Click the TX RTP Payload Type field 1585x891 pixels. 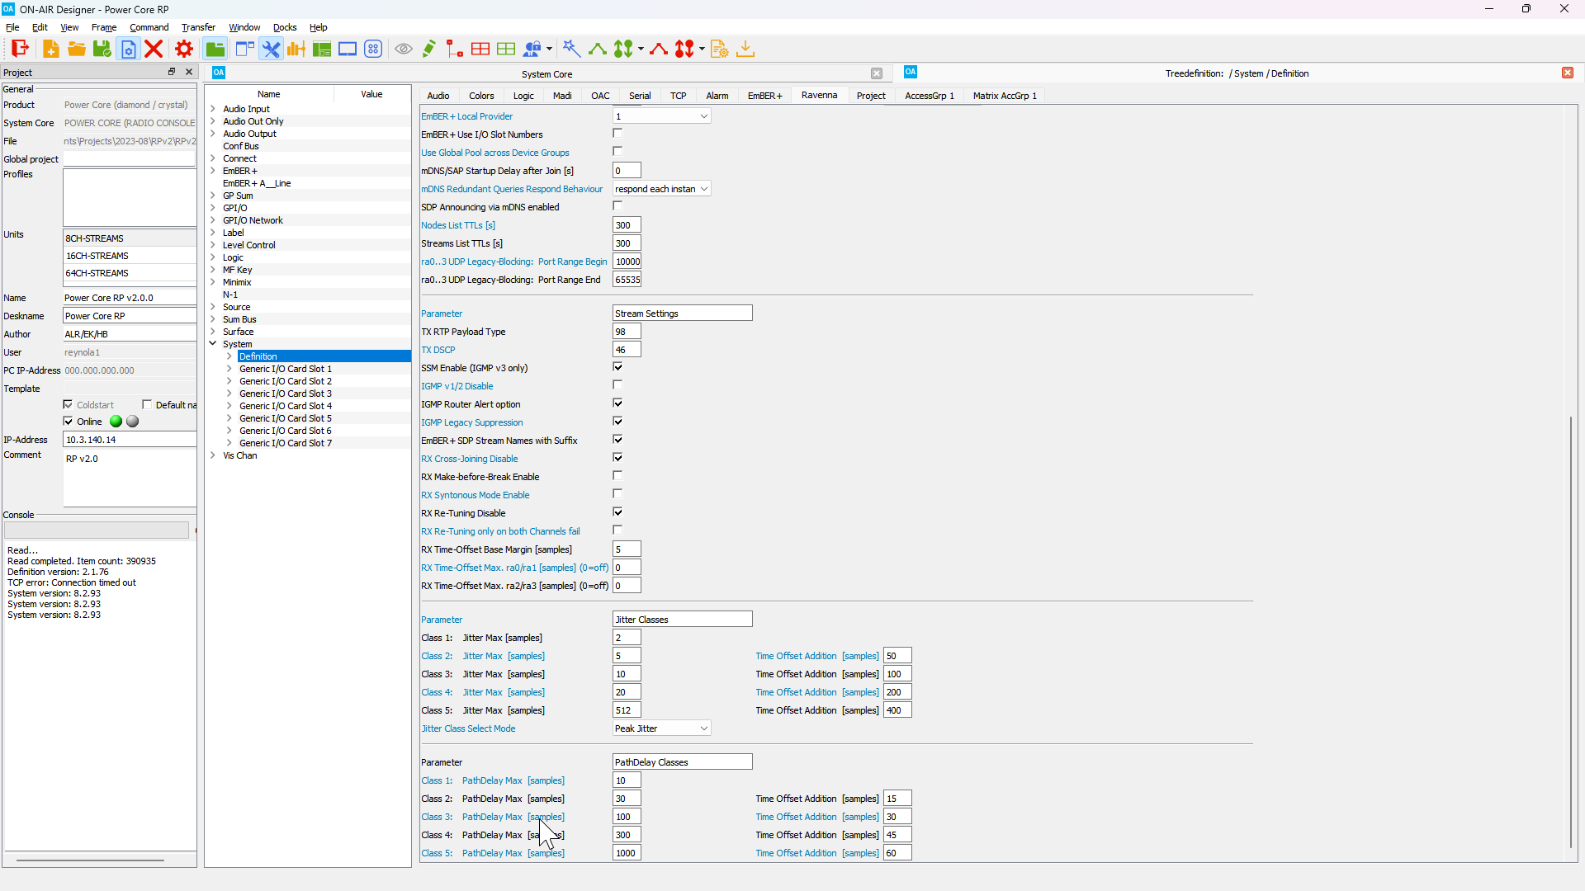point(627,332)
